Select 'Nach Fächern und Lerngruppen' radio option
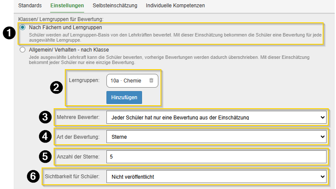336x189 pixels. coord(23,27)
